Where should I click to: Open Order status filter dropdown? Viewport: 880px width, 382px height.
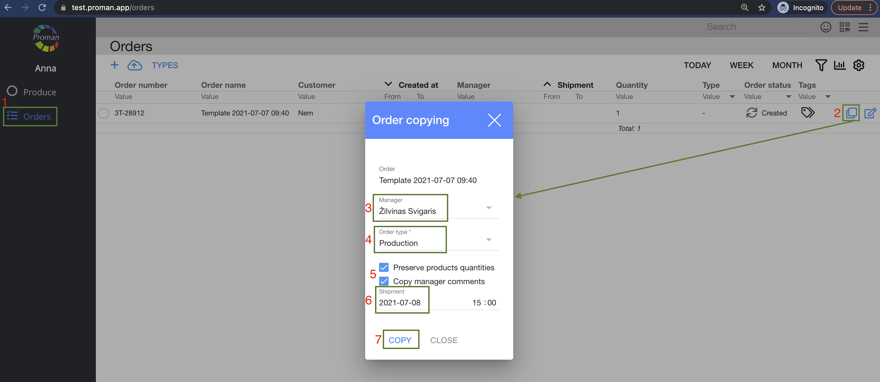[x=788, y=97]
